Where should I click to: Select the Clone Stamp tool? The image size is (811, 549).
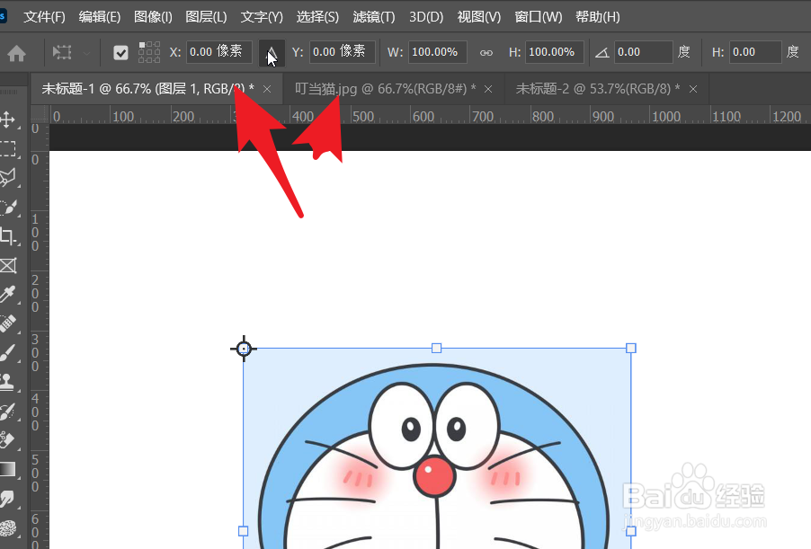(x=9, y=382)
